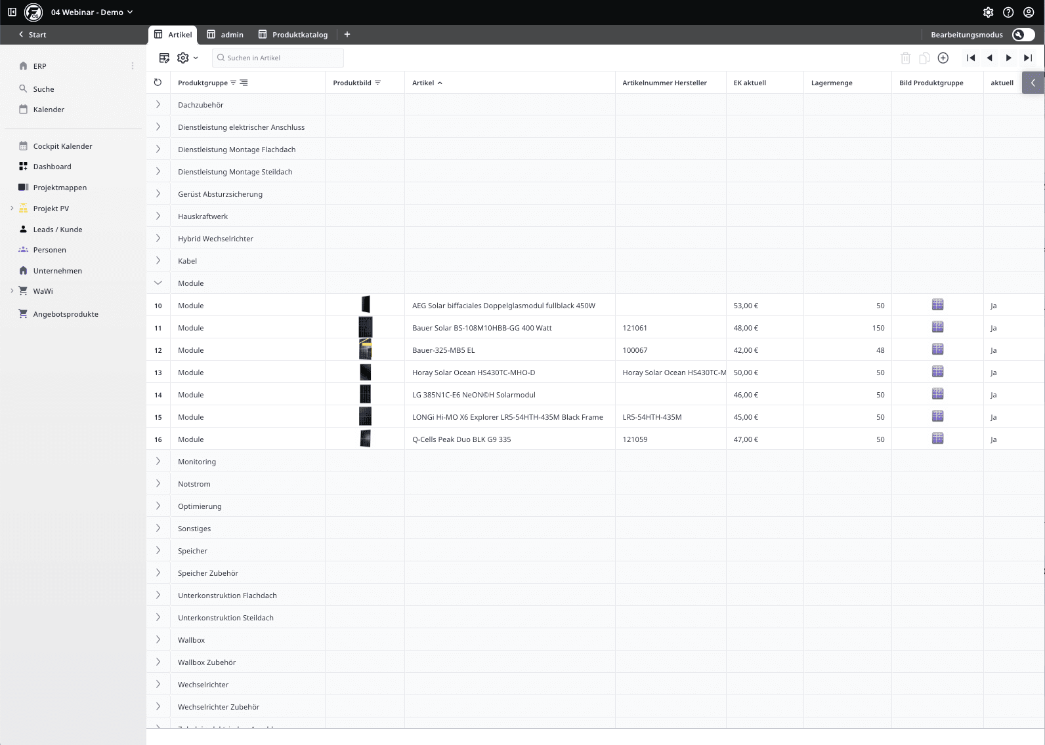This screenshot has width=1045, height=745.
Task: Sort by the Artikel column header
Action: 427,83
